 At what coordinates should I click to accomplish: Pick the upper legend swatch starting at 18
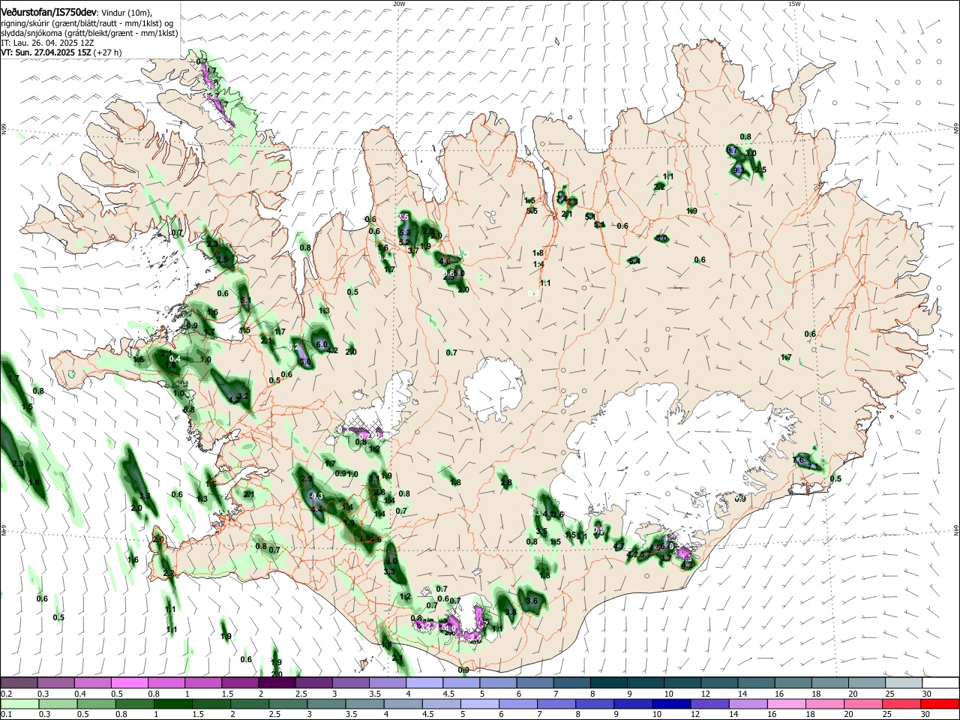coord(831,683)
